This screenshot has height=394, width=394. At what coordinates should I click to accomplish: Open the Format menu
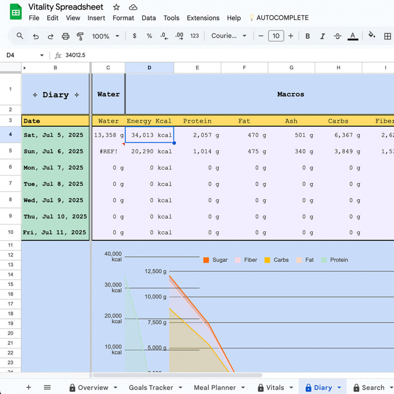point(123,18)
